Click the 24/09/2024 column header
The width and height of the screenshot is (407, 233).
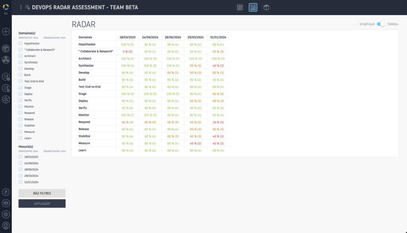(150, 37)
